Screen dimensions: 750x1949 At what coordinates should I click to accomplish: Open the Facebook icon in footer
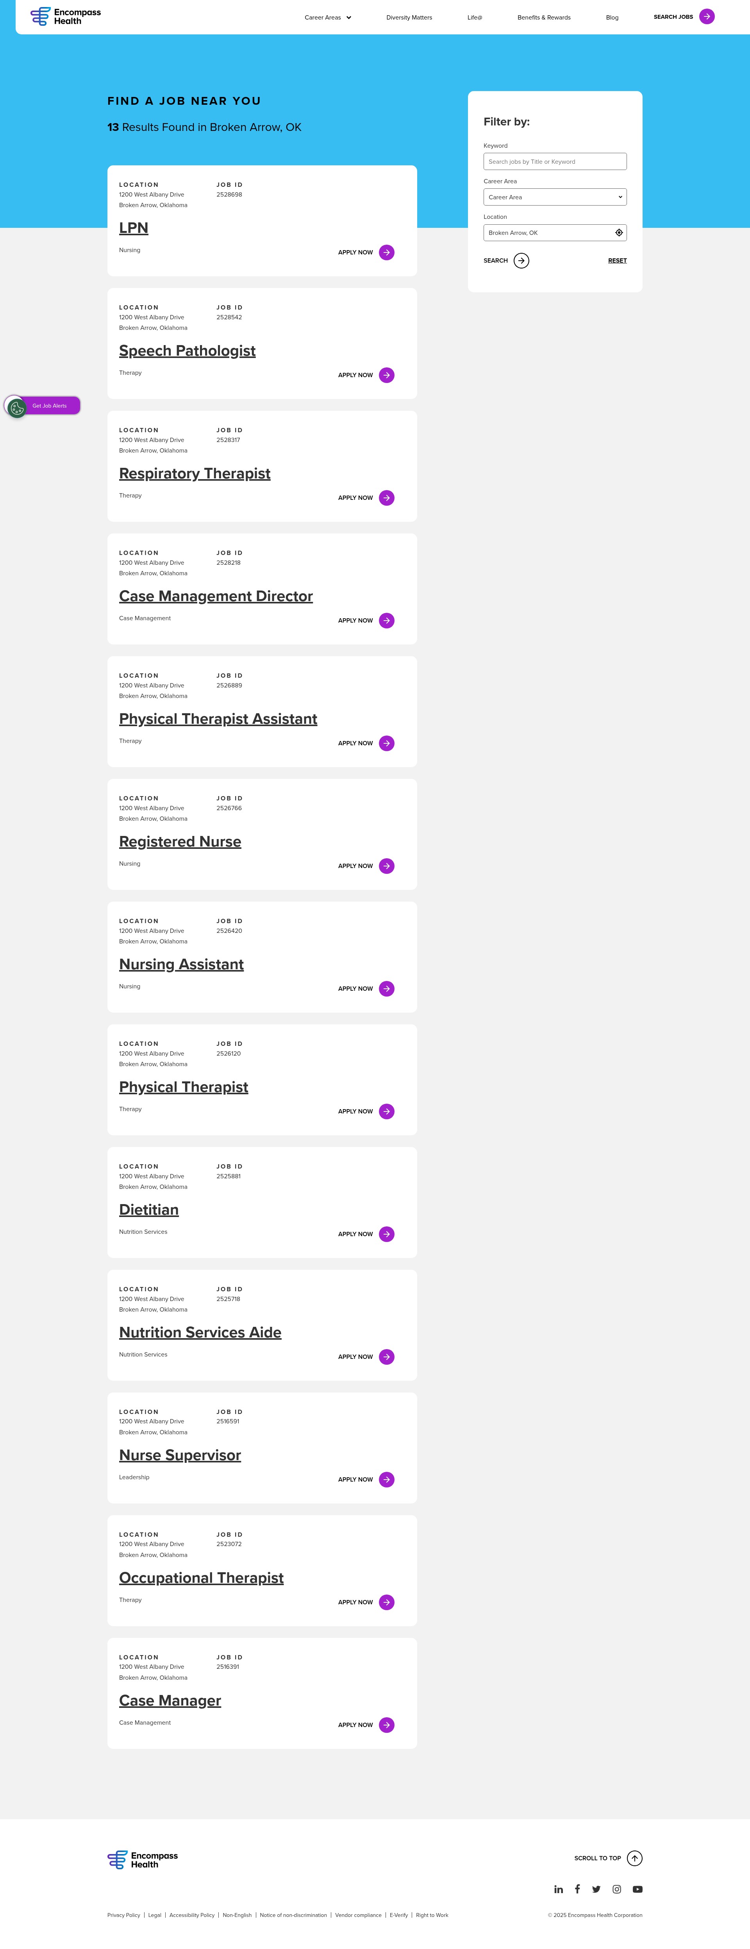point(577,1888)
